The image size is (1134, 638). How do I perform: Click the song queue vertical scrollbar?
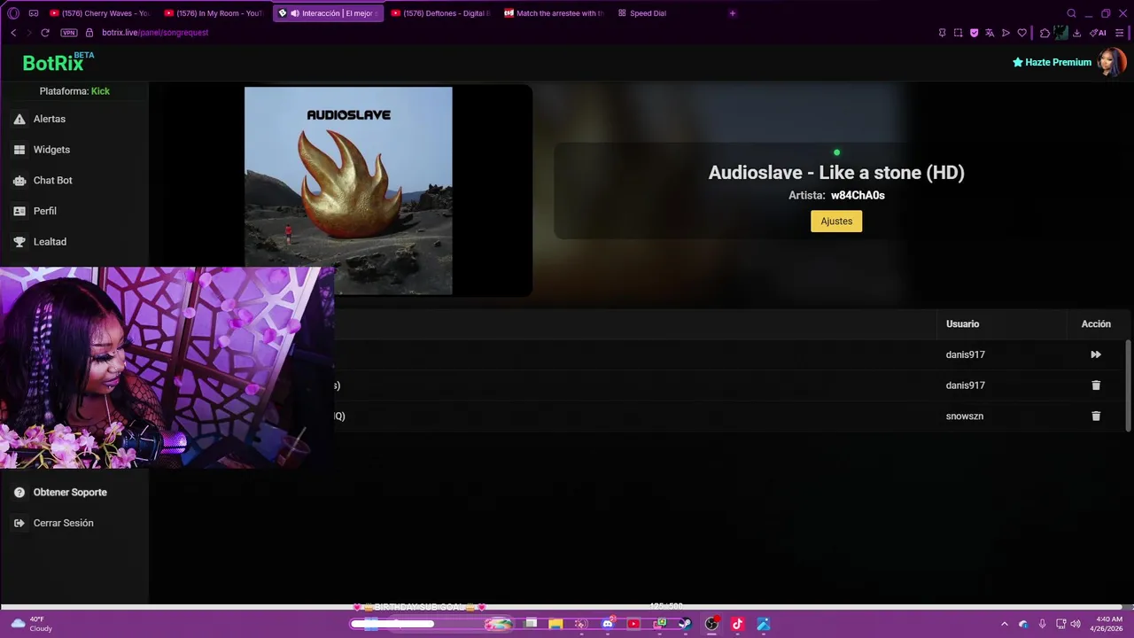click(1128, 385)
